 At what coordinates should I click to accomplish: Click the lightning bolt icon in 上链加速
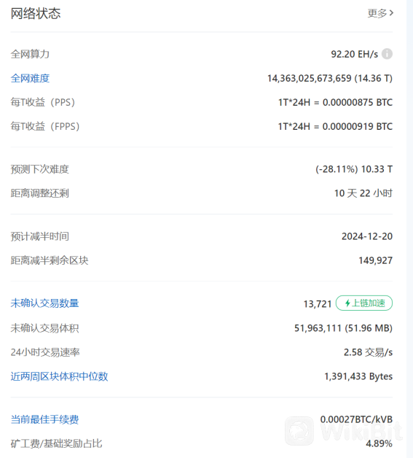pyautogui.click(x=347, y=303)
